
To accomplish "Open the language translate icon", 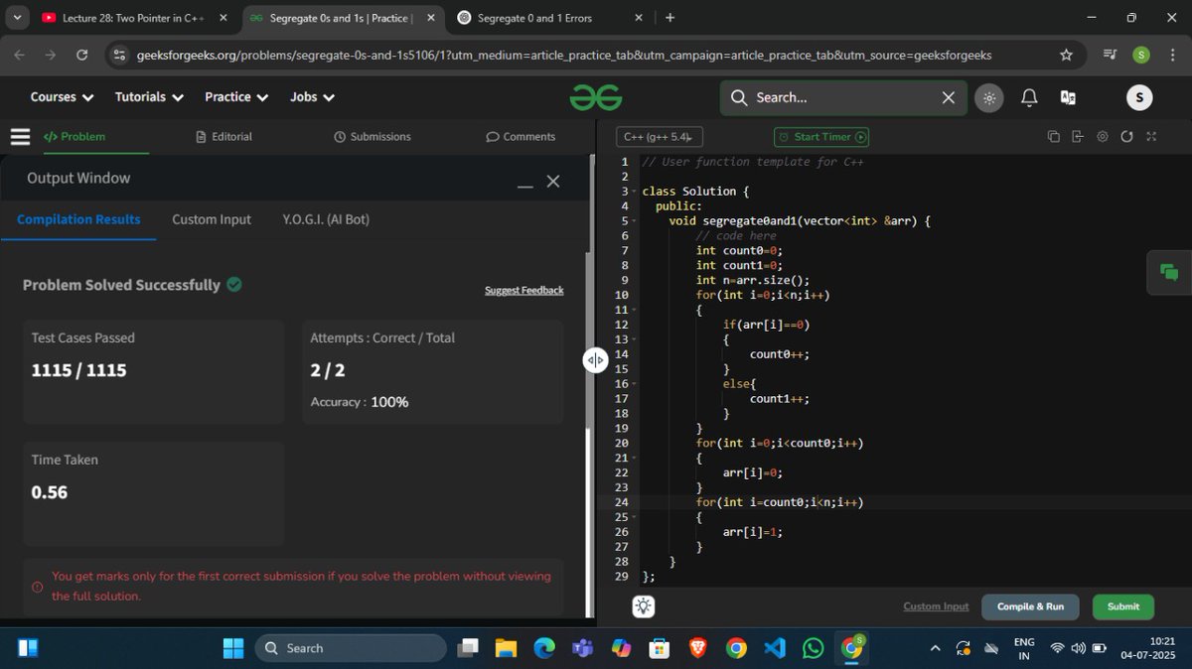I will click(x=1068, y=97).
